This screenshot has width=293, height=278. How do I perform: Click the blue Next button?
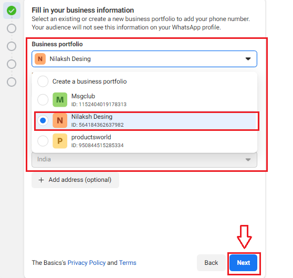pyautogui.click(x=243, y=263)
